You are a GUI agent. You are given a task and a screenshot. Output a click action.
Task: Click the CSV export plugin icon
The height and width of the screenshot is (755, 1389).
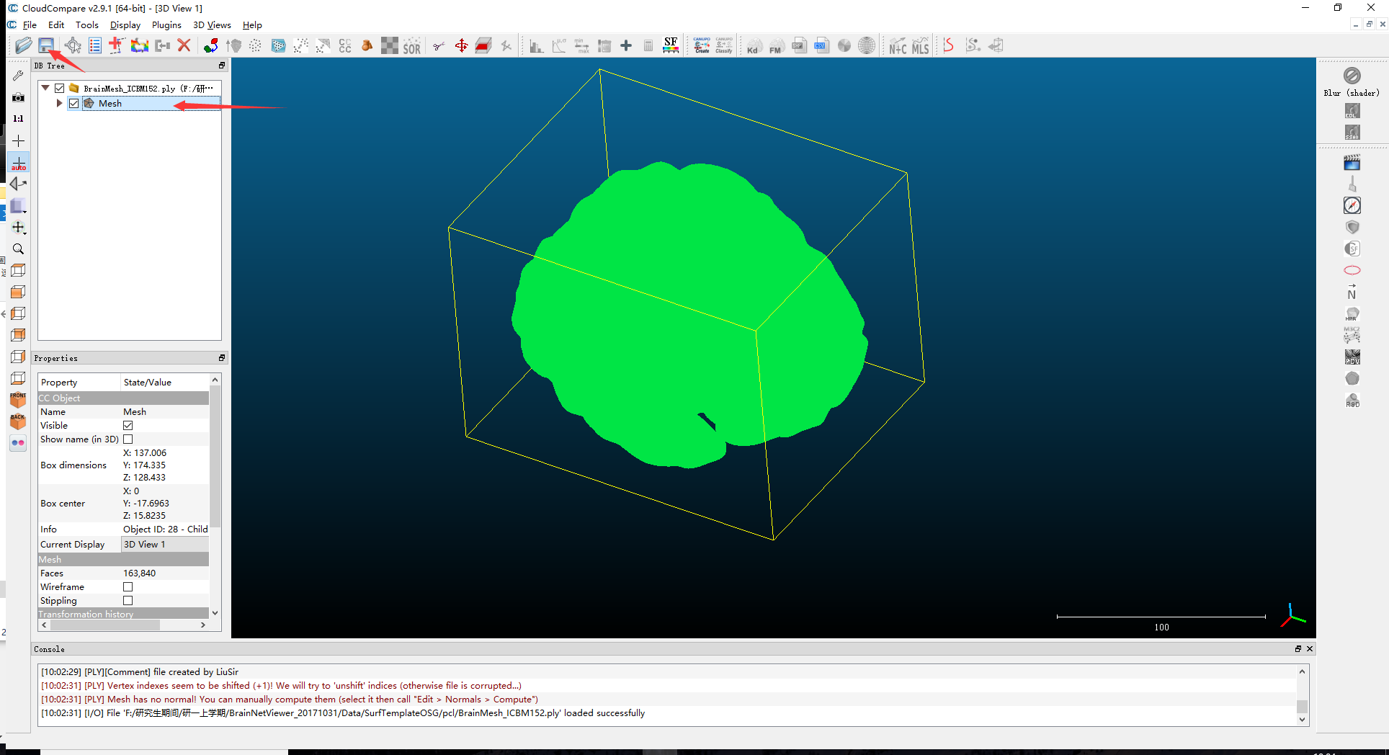pos(821,45)
